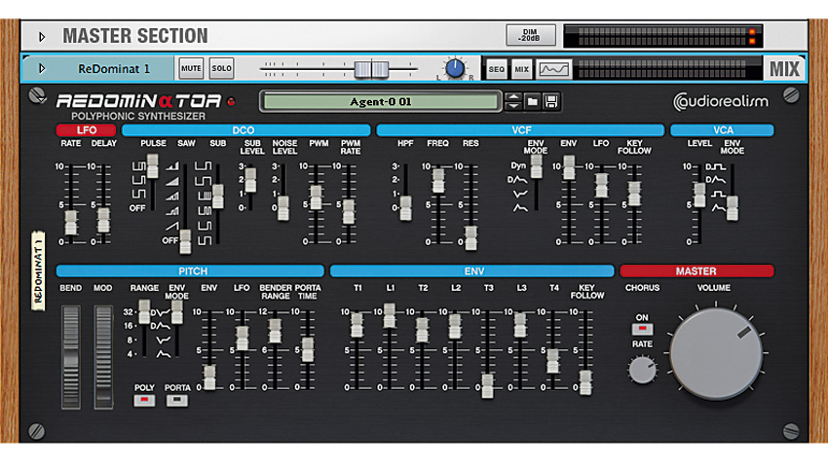Click the VCF KEY FOLLOW slider handle

click(x=634, y=194)
